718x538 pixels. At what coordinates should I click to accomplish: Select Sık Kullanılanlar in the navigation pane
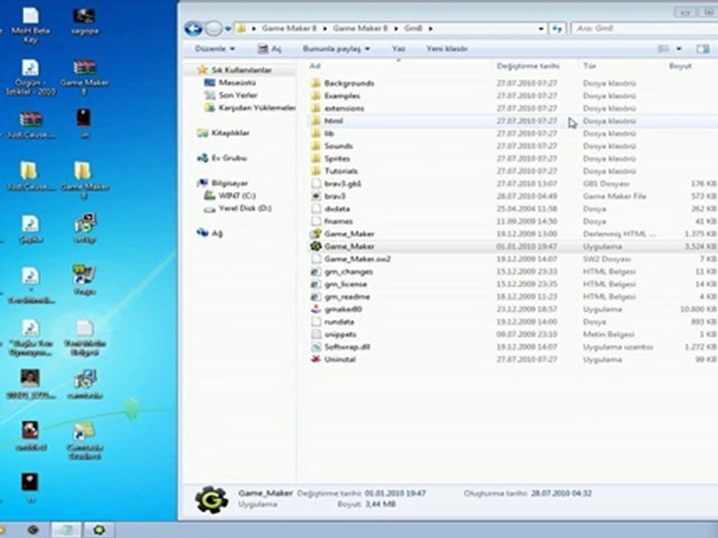[242, 70]
